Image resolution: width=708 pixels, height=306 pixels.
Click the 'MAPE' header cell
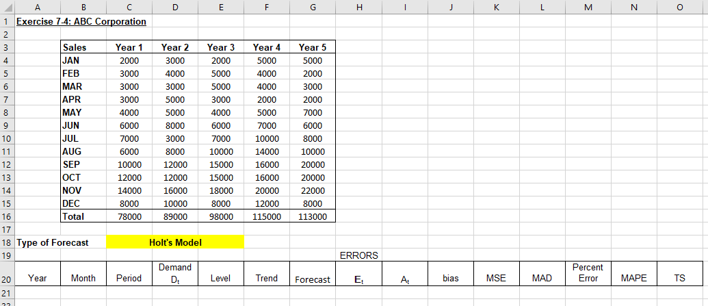634,273
